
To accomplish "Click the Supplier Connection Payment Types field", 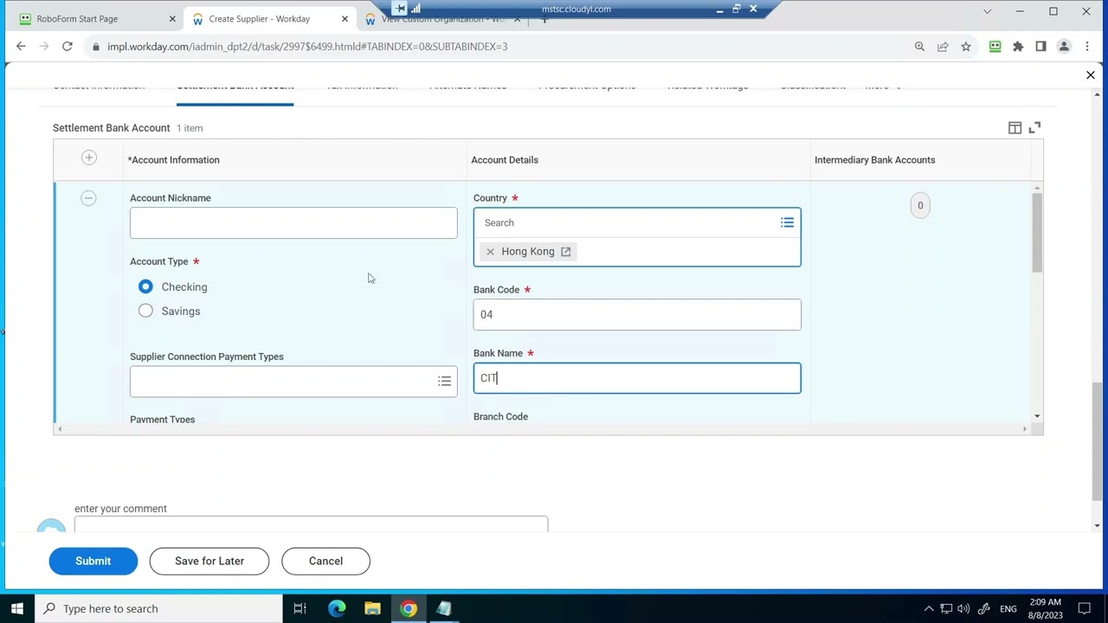I will [293, 382].
